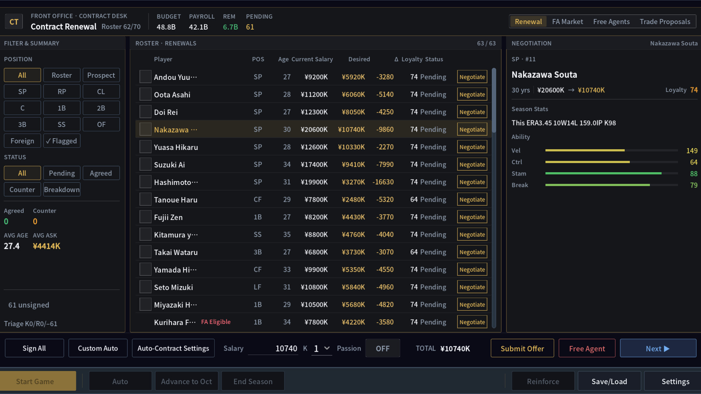Check the highlighted Nakazawa row checkbox

click(x=145, y=130)
